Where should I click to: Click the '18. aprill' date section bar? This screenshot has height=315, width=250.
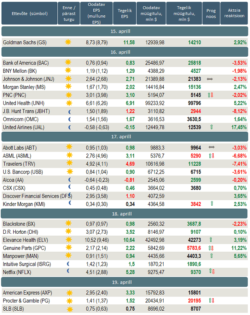point(124,214)
